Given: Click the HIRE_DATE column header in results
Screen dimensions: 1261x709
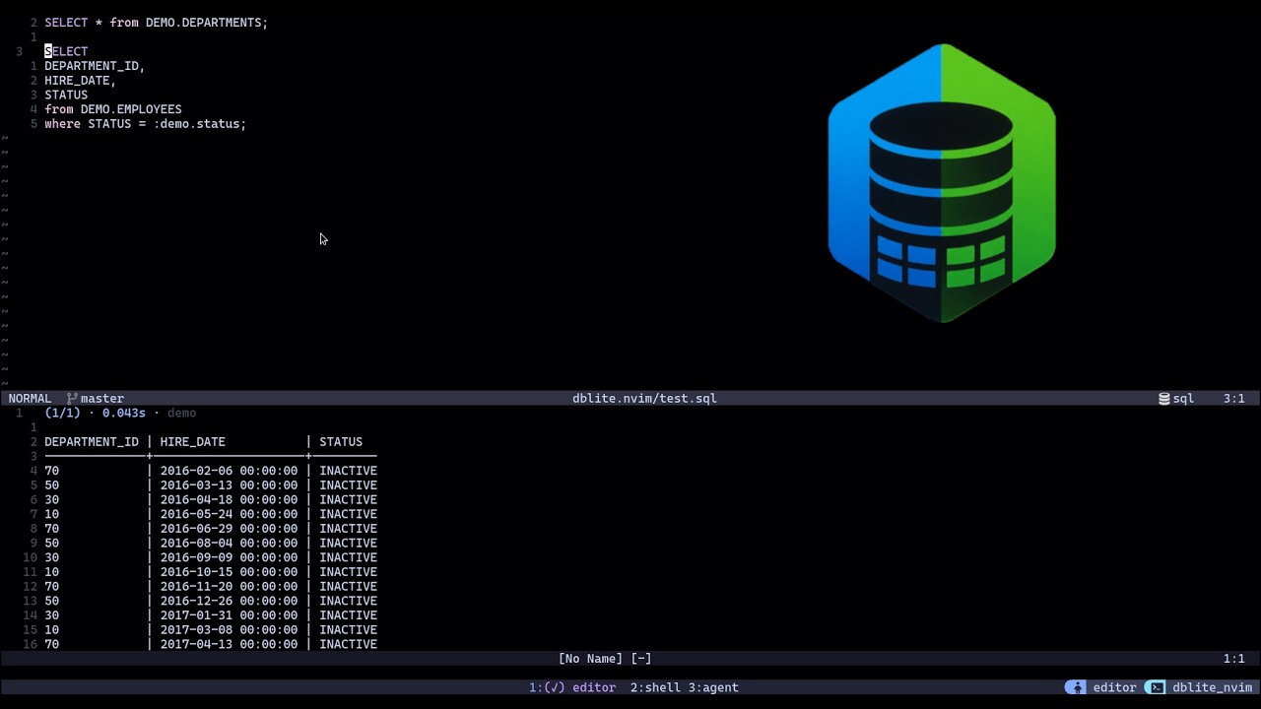Looking at the screenshot, I should point(193,442).
